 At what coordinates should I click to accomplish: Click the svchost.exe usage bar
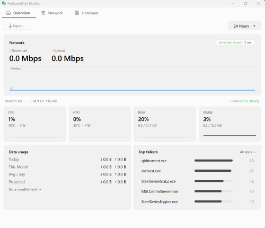point(214,171)
